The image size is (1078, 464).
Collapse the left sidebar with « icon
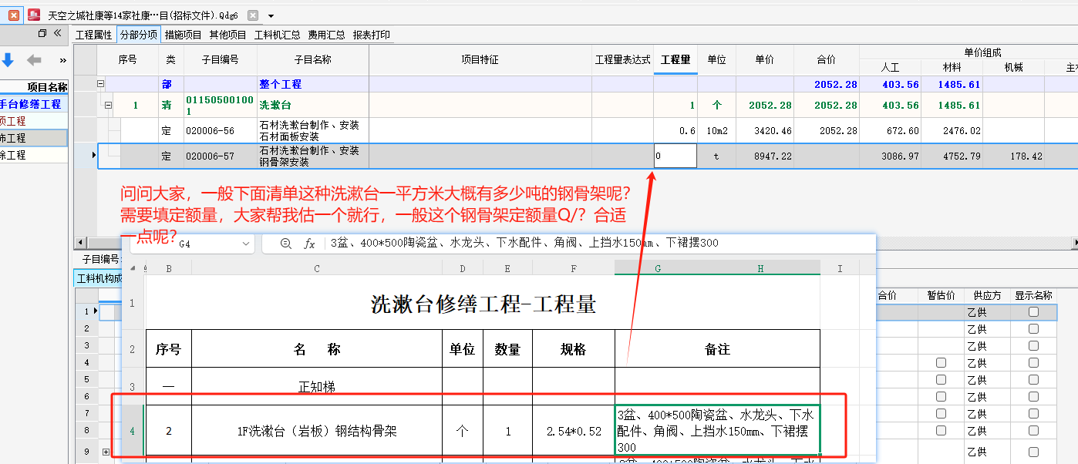click(x=58, y=33)
